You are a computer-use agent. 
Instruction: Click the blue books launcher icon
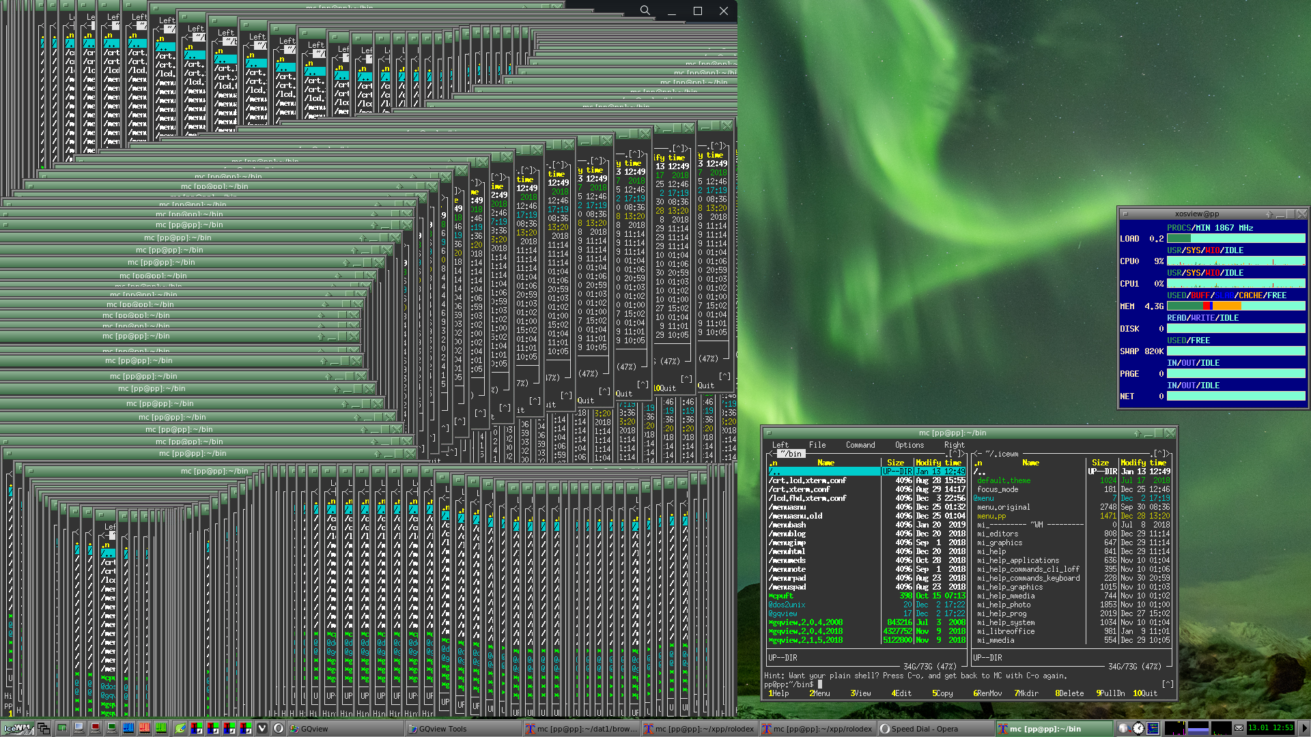128,728
